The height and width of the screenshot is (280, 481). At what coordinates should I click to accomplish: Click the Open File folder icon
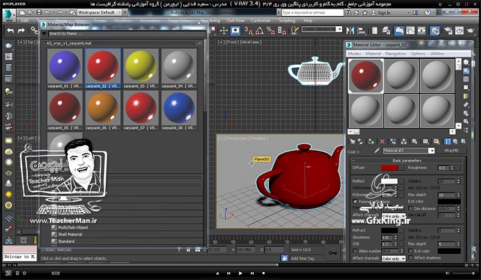(x=31, y=13)
